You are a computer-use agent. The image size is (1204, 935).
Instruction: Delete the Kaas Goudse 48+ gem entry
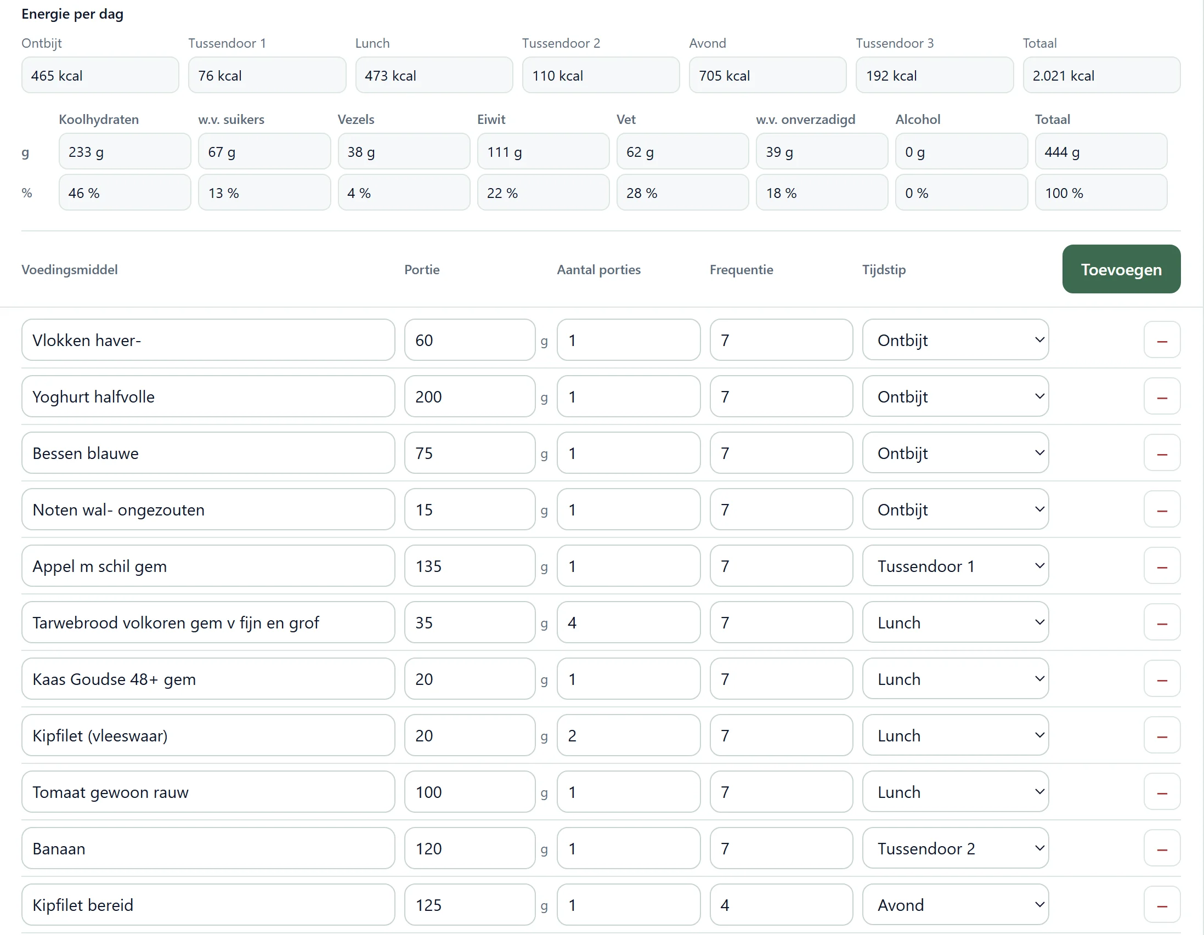pos(1162,679)
